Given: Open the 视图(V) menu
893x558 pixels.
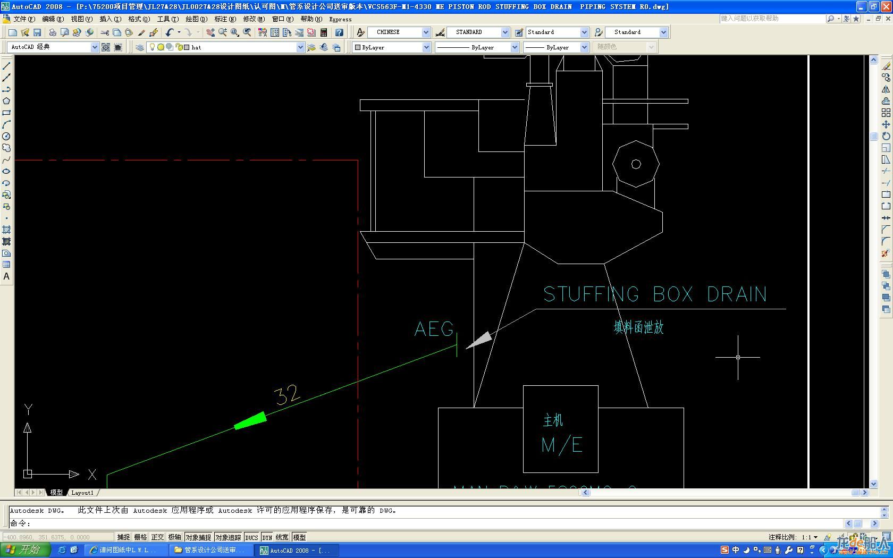Looking at the screenshot, I should point(81,19).
